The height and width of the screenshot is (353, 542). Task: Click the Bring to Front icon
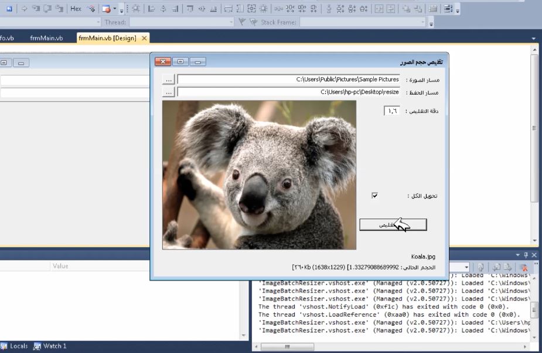[x=405, y=9]
